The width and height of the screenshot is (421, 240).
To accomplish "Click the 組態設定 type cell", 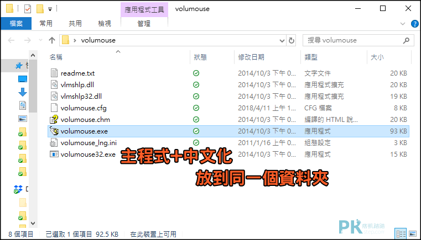I will 318,143.
